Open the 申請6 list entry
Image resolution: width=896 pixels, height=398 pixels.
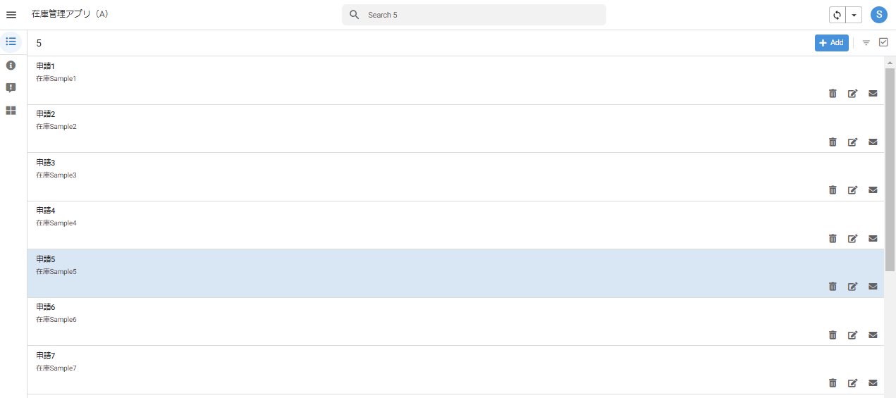[x=455, y=322]
